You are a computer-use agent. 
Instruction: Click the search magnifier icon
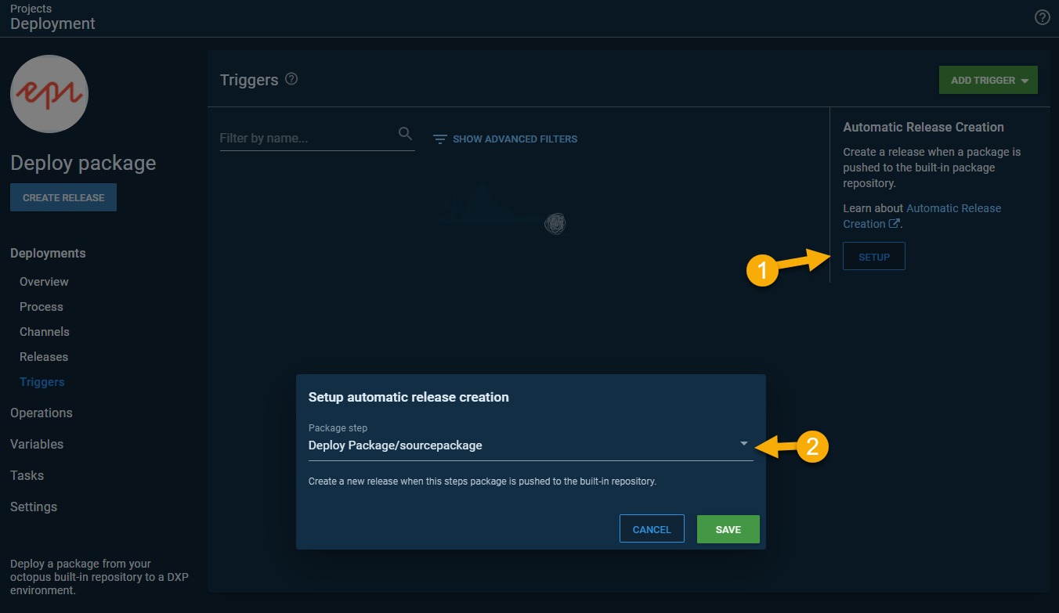tap(405, 134)
